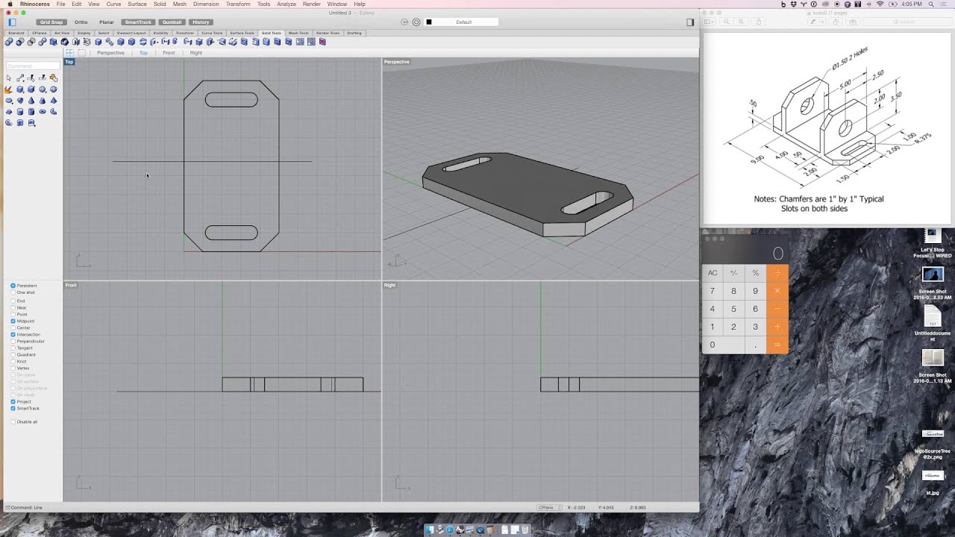Uncheck the Project osnap checkbox

pyautogui.click(x=13, y=402)
